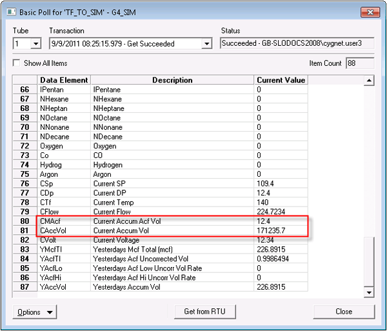Click the Current Temp value 140
Viewport: 387px width, 331px height.
(x=281, y=202)
